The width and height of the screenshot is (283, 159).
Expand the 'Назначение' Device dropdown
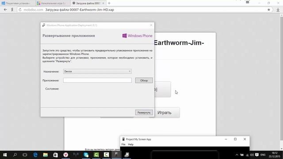(97, 72)
